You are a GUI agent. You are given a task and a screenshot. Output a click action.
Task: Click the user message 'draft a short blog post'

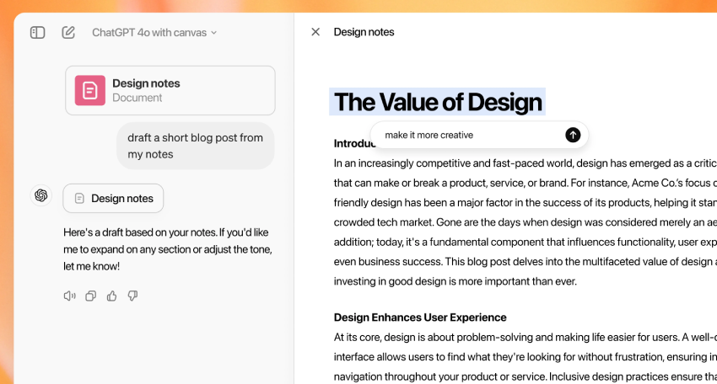coord(195,146)
